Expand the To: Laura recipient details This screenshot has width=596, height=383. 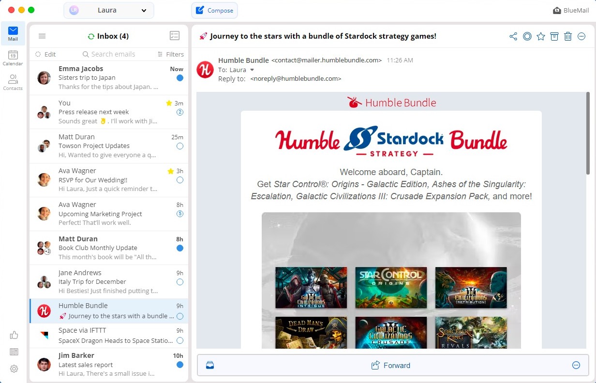252,70
